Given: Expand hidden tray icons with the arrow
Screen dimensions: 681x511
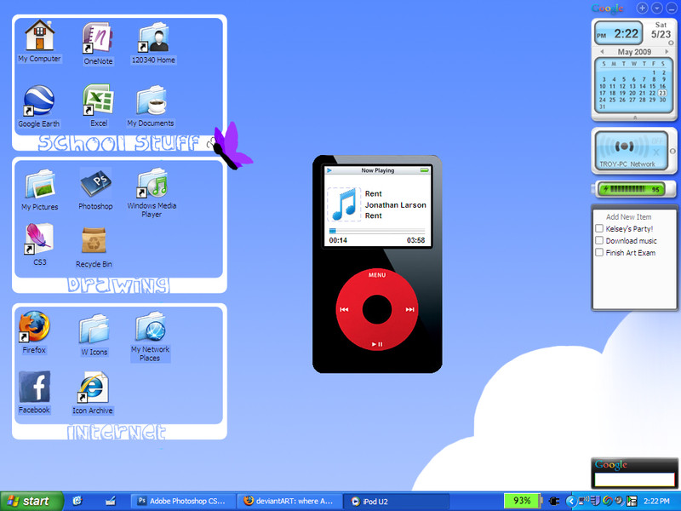Looking at the screenshot, I should coord(571,502).
